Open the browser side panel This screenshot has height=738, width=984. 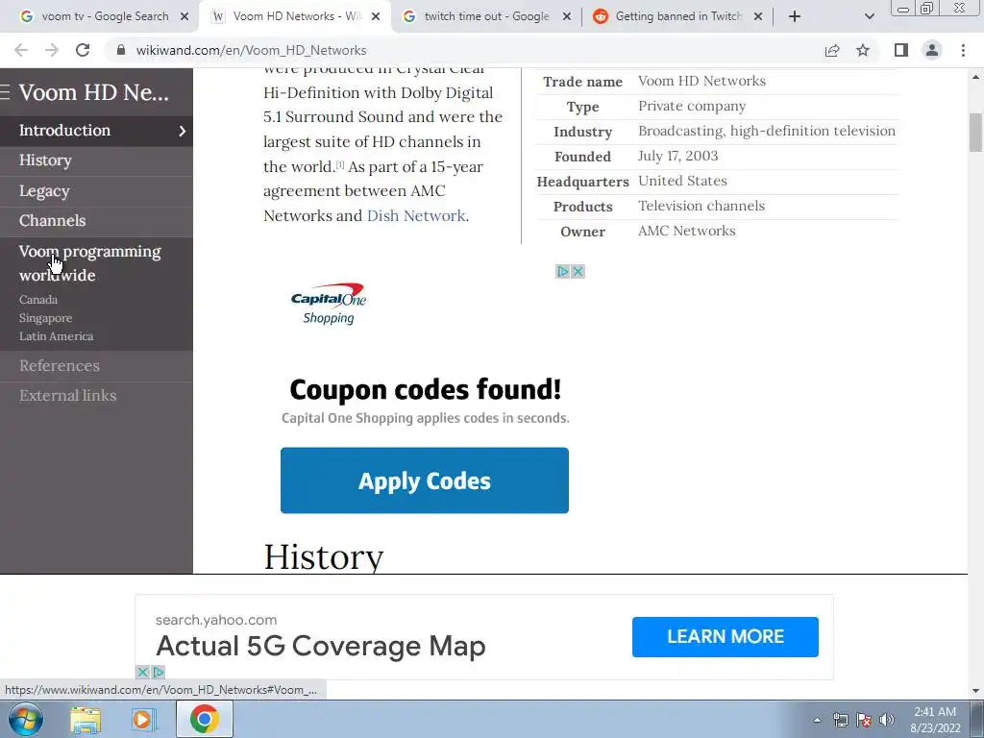click(x=901, y=50)
